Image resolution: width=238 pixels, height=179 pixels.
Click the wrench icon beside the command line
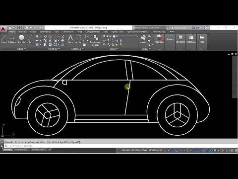point(2,146)
